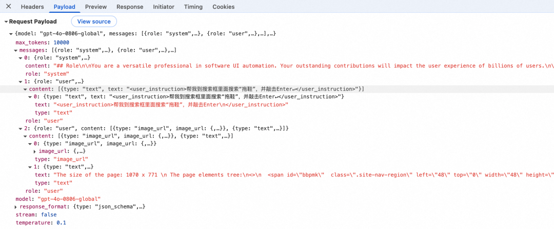Open the Preview tab
Viewport: 554px width, 229px height.
(x=96, y=7)
